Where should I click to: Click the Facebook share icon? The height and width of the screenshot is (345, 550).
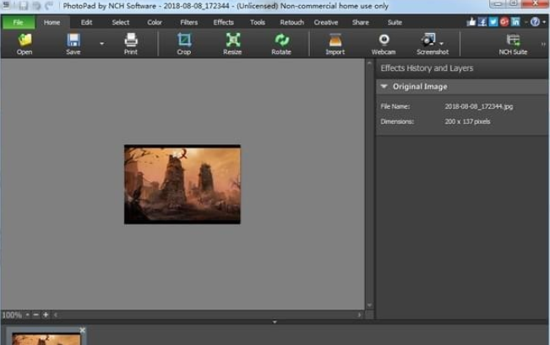tap(482, 22)
